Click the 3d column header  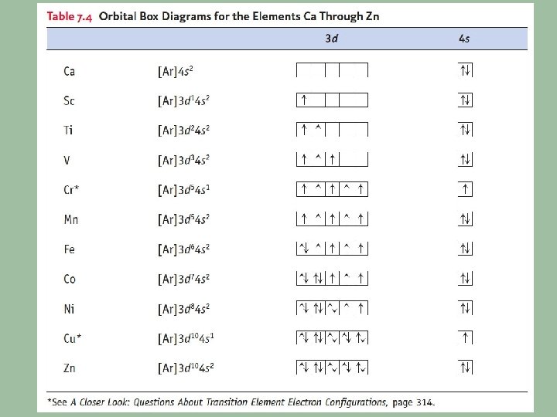[331, 39]
